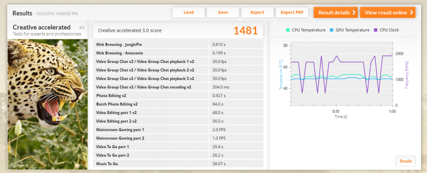Select Creative accelerated 3.0 score label
The image size is (427, 173).
pyautogui.click(x=130, y=31)
